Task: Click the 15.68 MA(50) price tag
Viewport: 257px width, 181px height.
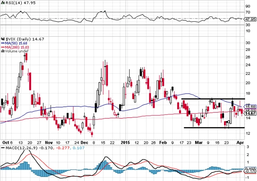Action: [x=249, y=106]
